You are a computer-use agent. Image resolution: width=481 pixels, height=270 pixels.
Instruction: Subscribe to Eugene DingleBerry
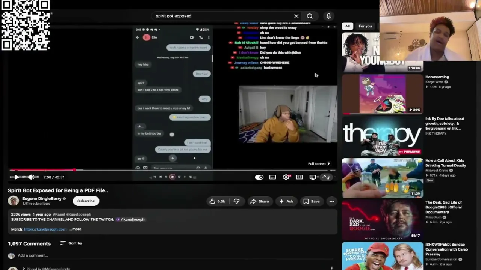click(x=86, y=201)
